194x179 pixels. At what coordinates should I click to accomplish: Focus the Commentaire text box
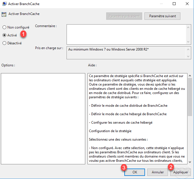point(126,34)
